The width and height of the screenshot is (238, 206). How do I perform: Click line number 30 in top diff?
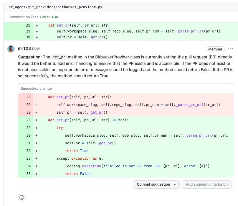[28, 37]
